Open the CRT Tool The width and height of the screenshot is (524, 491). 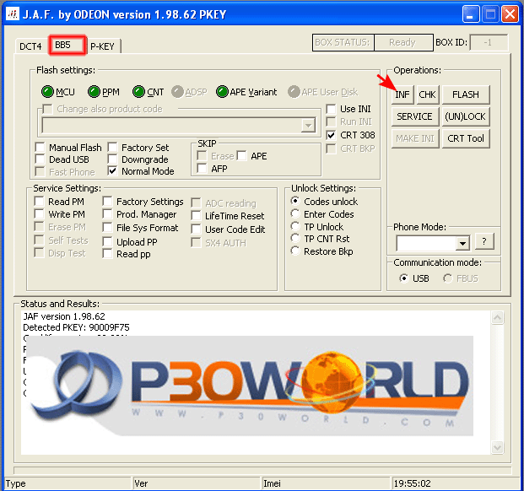tap(466, 138)
